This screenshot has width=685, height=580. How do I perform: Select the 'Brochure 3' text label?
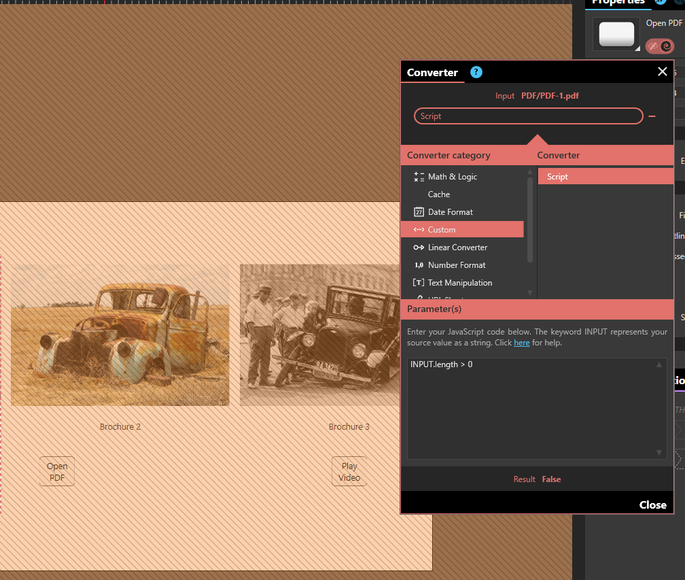[x=349, y=426]
